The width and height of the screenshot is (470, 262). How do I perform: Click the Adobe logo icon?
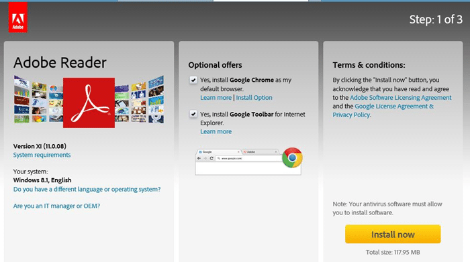tap(18, 17)
